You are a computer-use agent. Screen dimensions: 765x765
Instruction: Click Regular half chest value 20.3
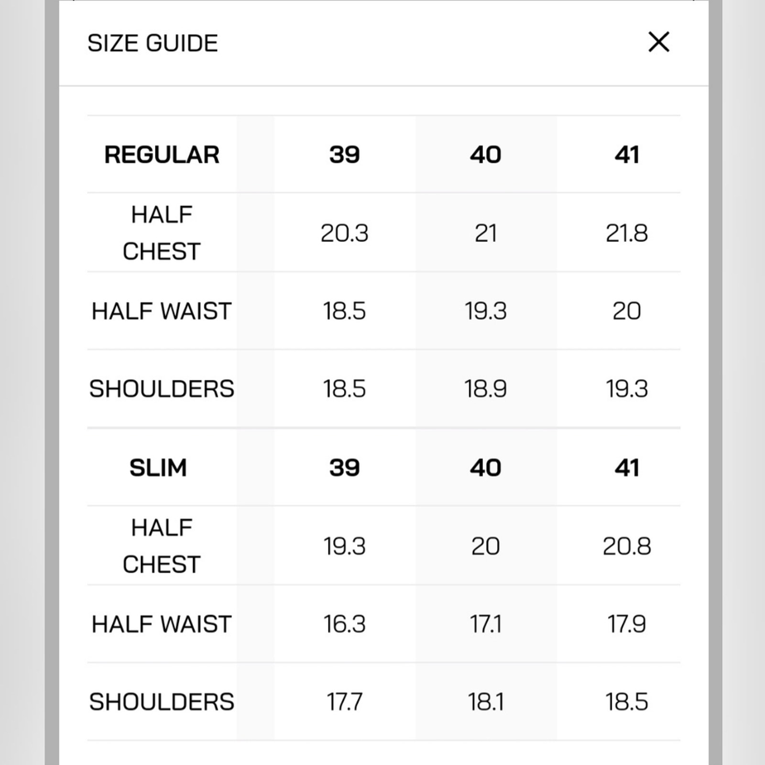344,233
